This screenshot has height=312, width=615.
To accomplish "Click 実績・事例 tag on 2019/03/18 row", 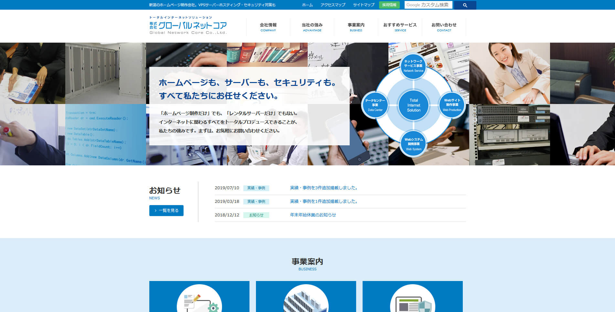I will pyautogui.click(x=256, y=202).
